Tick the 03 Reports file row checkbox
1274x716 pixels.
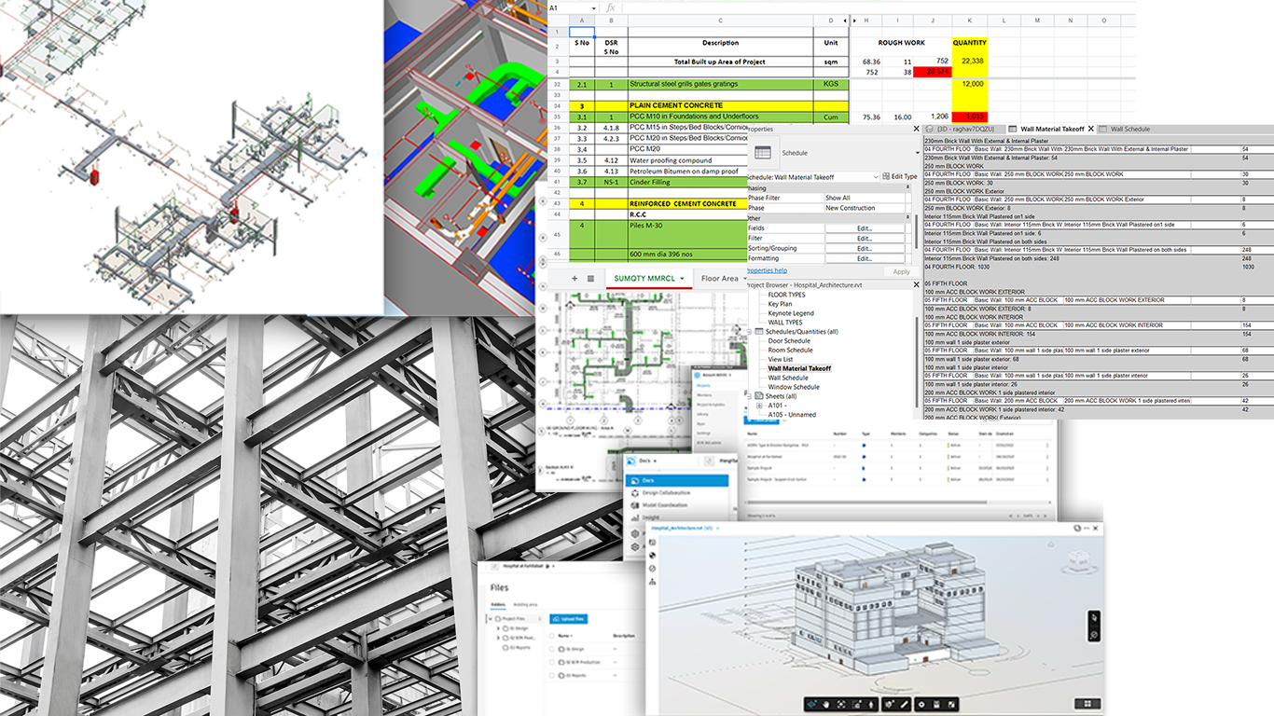pyautogui.click(x=551, y=675)
